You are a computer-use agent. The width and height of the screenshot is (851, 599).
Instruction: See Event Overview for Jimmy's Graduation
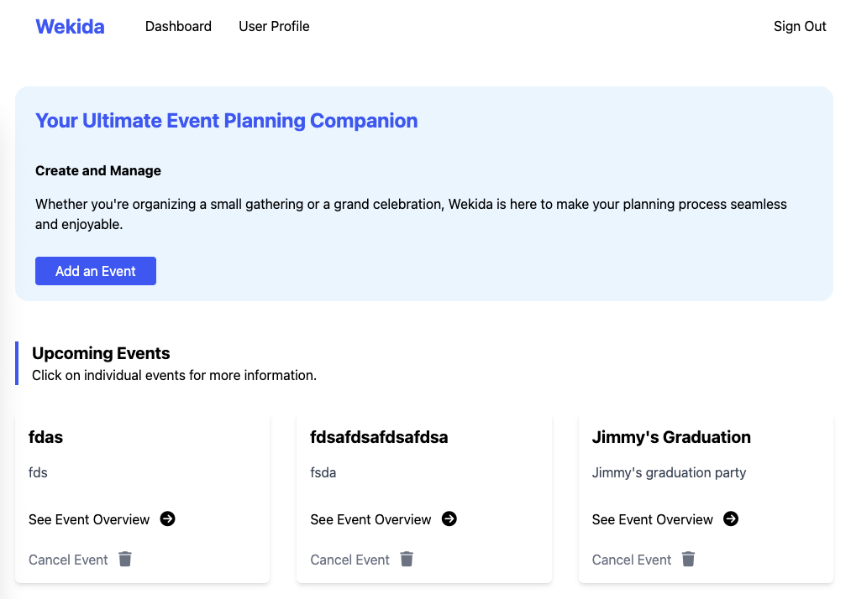tap(653, 519)
